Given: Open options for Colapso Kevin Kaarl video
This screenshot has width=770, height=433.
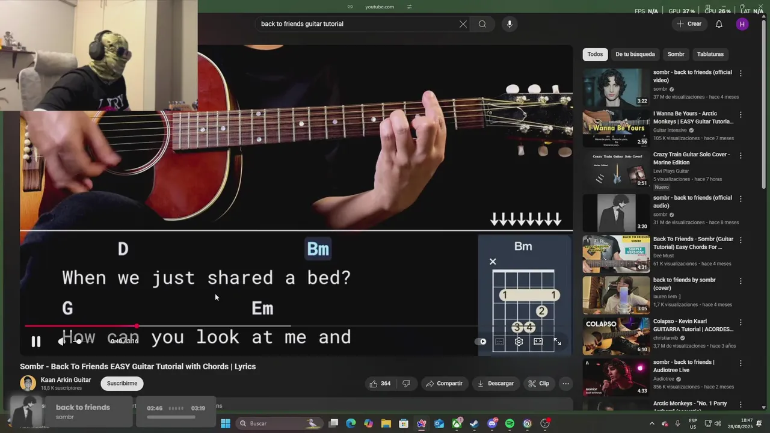Looking at the screenshot, I should [x=741, y=322].
